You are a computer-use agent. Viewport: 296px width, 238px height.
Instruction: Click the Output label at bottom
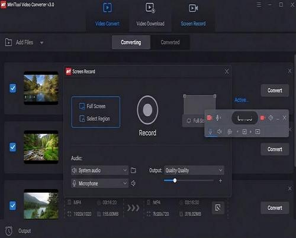click(25, 231)
